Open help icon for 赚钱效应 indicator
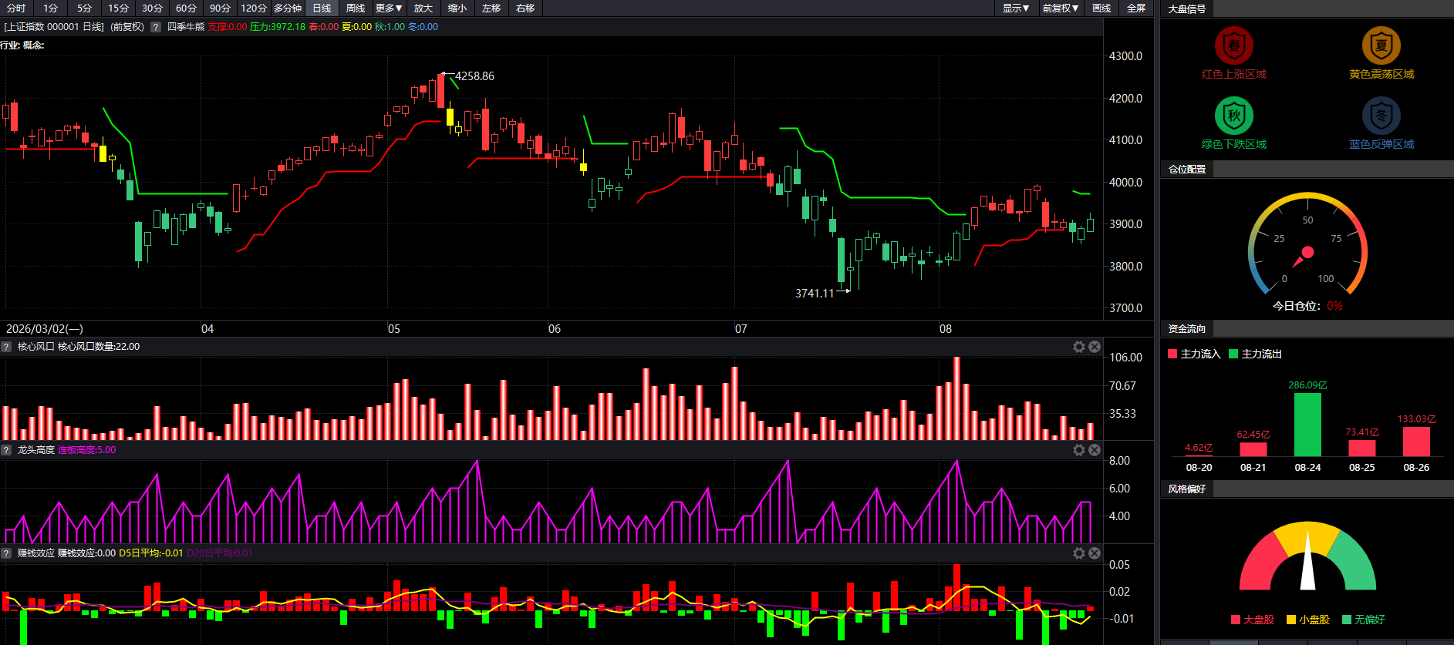1454x645 pixels. [x=6, y=553]
